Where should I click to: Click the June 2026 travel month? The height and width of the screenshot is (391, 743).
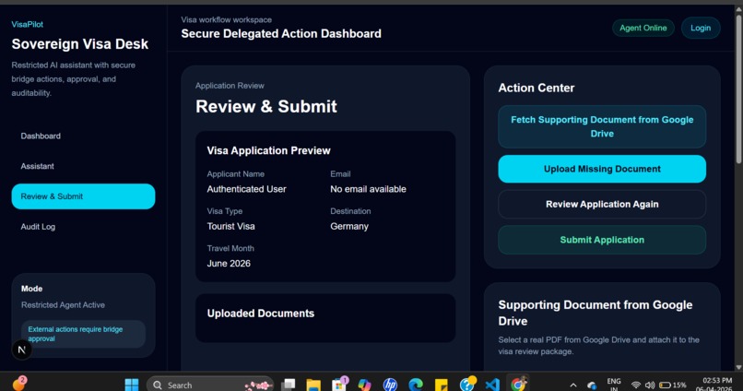[x=229, y=264]
